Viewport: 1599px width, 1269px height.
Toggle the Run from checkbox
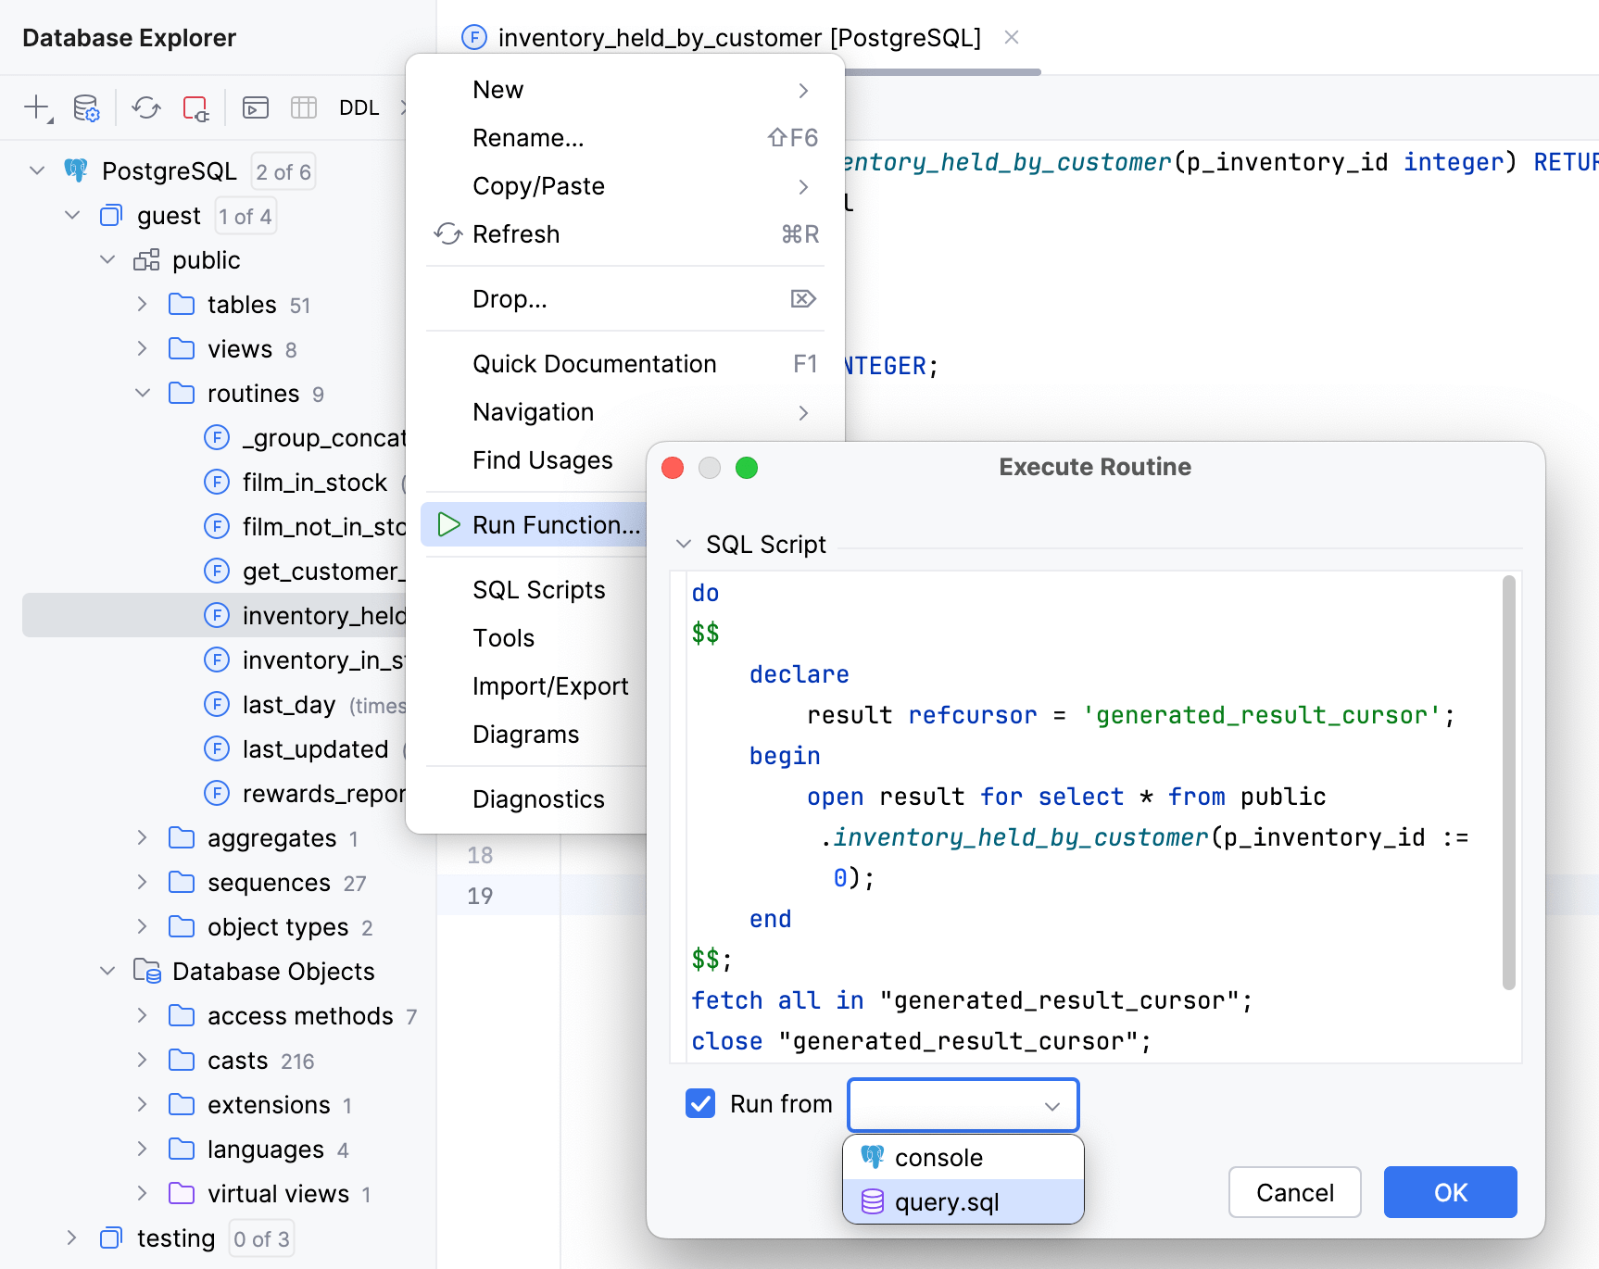(x=700, y=1103)
